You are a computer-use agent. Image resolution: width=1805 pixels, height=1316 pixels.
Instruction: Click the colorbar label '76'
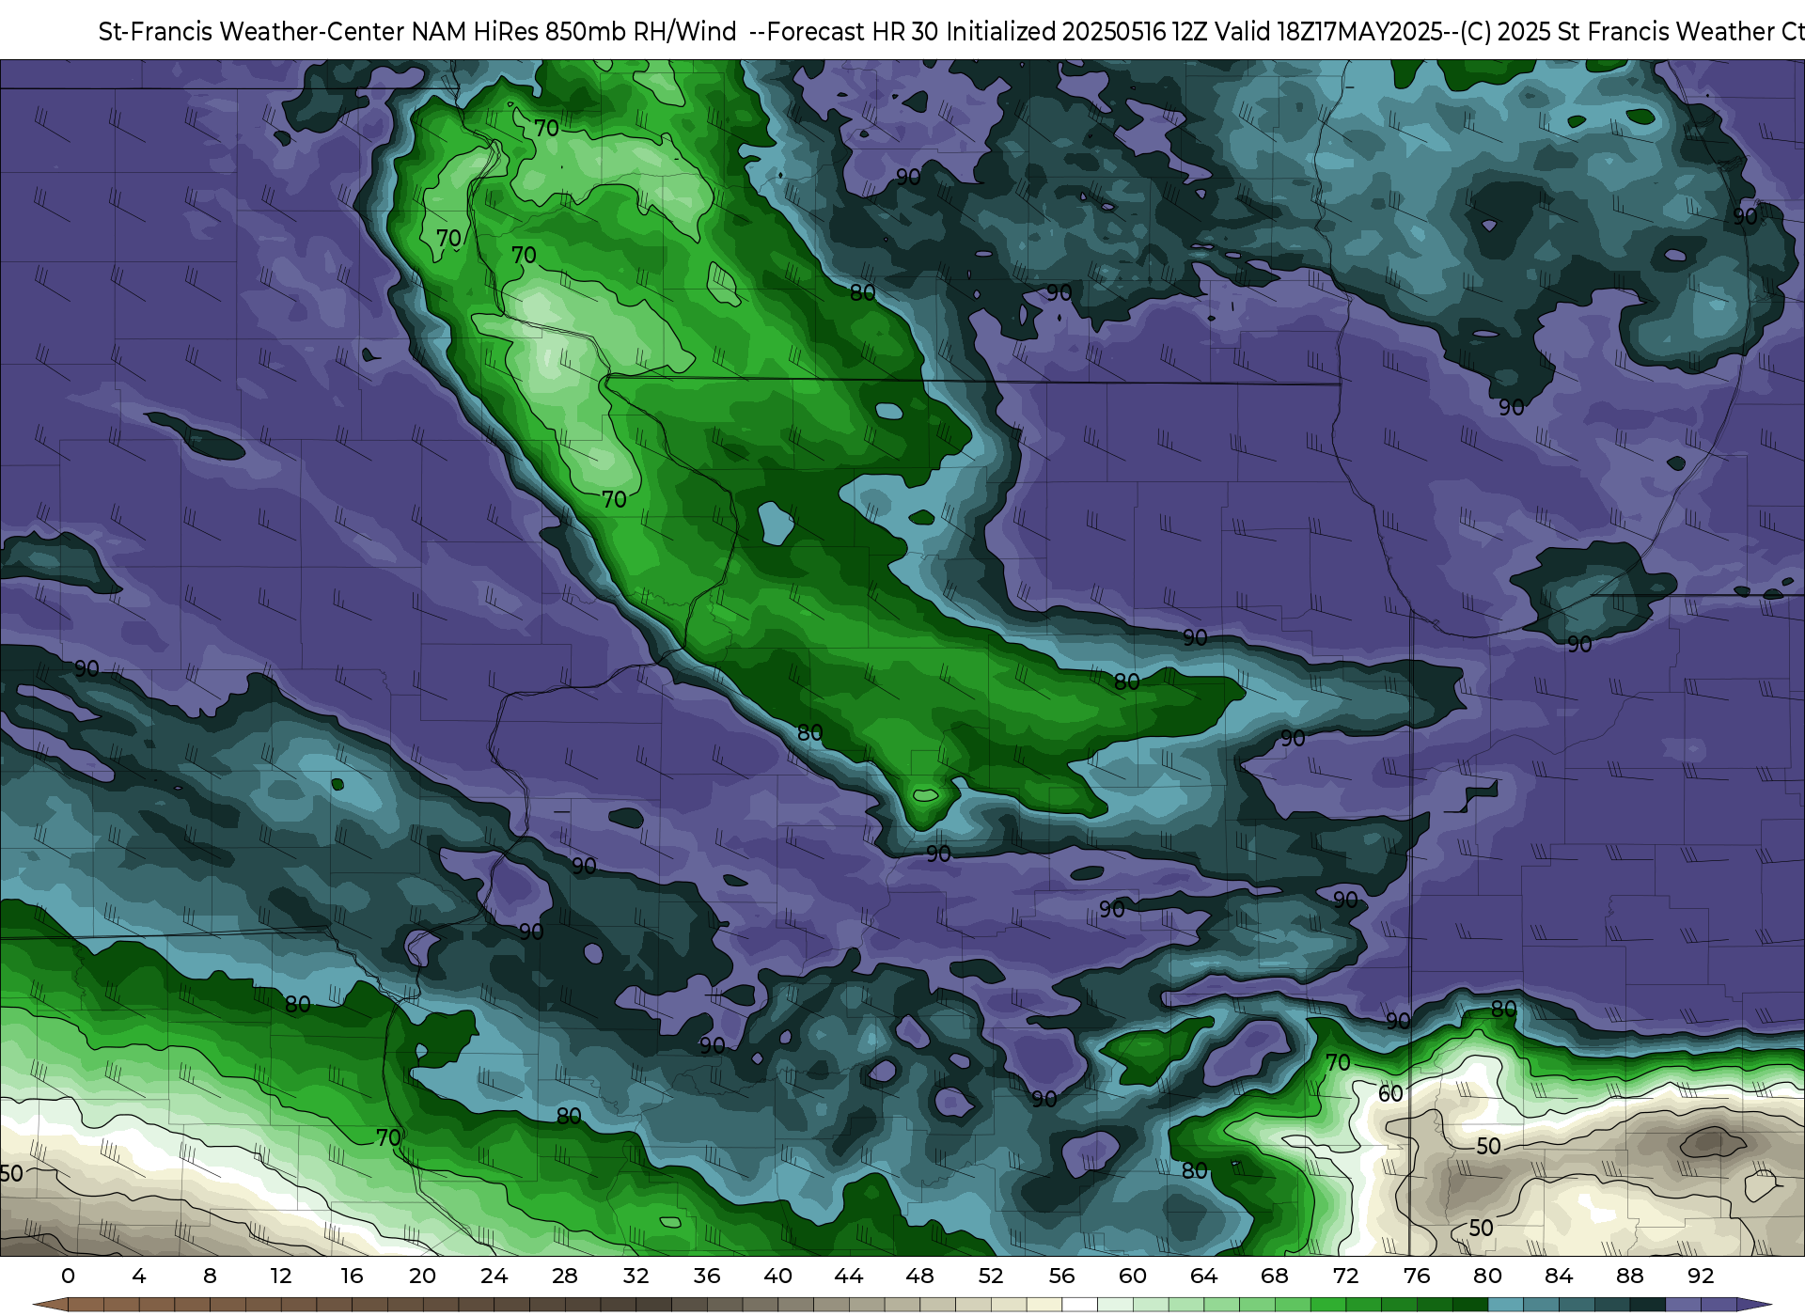(x=1417, y=1276)
